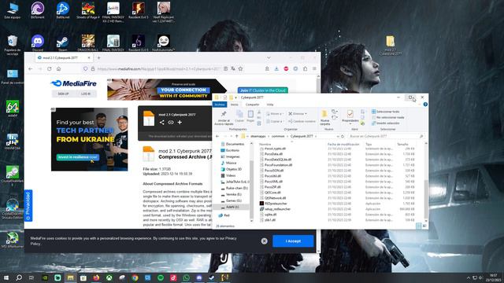Switch to the Vista ribbon tab
Image resolution: width=504 pixels, height=283 pixels.
270,105
